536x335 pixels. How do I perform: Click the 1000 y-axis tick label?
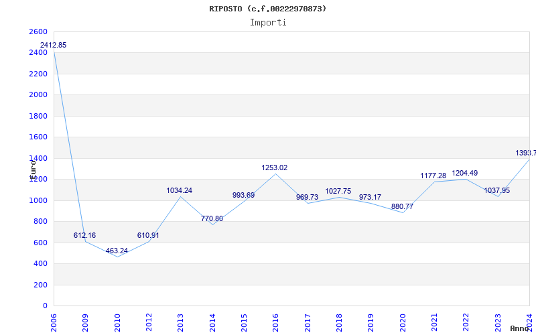(x=38, y=200)
